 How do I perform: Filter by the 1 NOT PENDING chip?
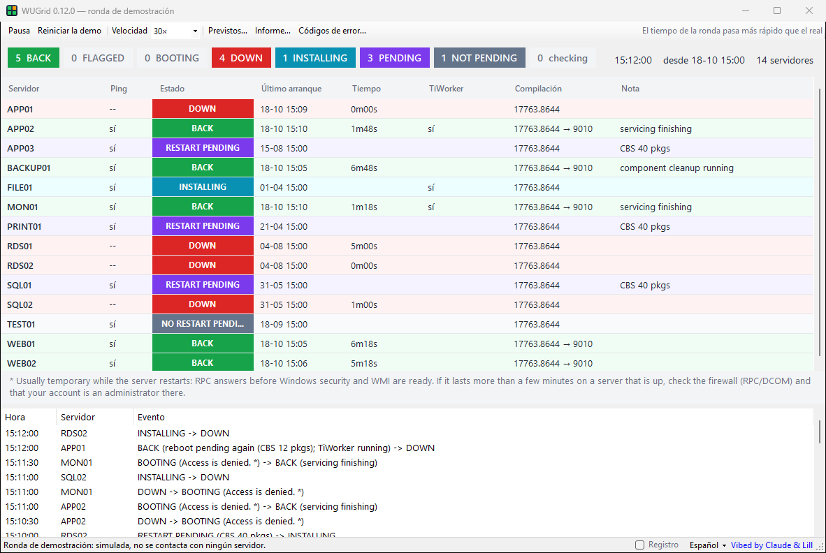pos(479,58)
